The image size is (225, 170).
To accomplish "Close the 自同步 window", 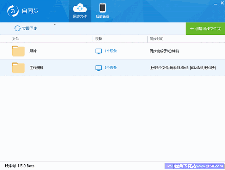I will tap(222, 3).
